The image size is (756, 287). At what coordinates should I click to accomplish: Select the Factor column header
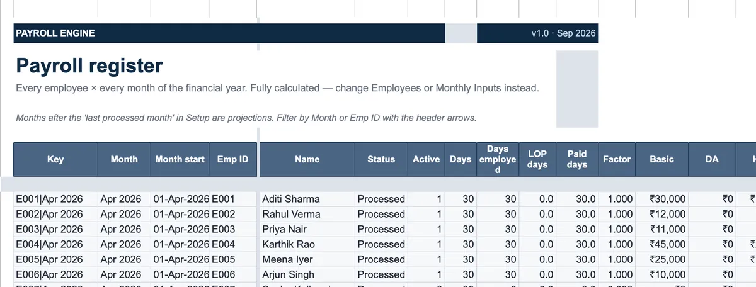coord(617,159)
